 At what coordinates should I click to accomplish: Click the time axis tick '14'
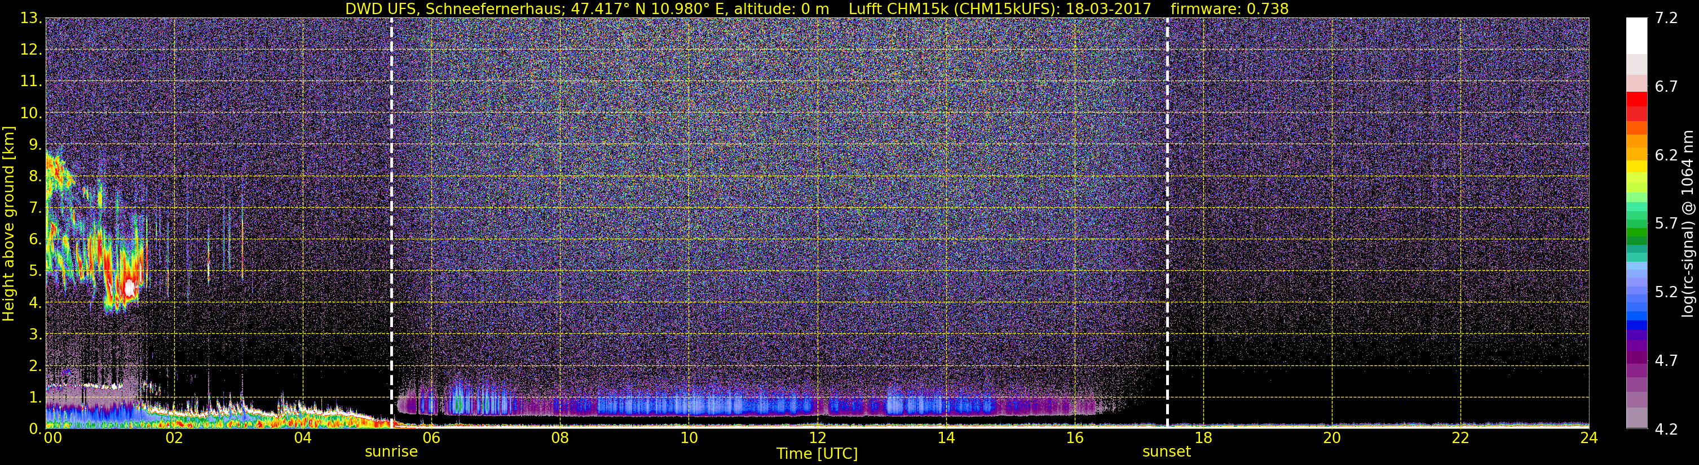pyautogui.click(x=946, y=438)
